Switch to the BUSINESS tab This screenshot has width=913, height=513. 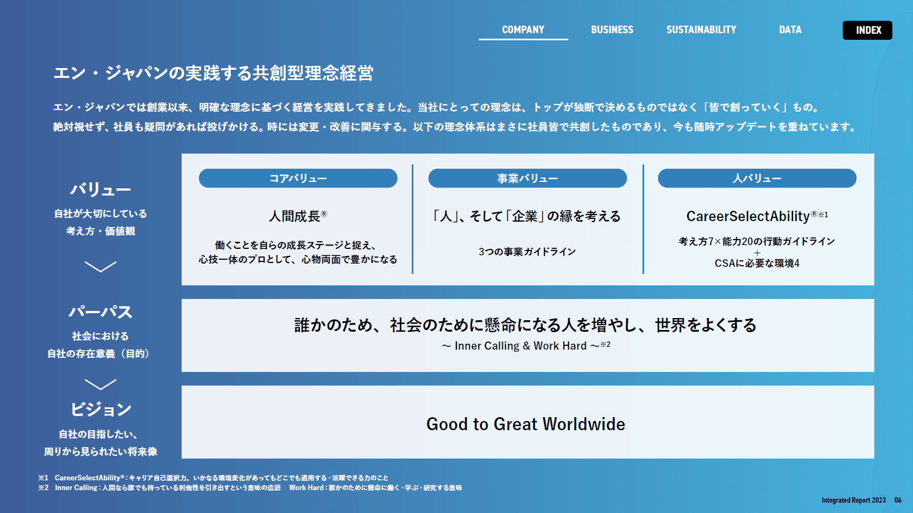coord(612,30)
